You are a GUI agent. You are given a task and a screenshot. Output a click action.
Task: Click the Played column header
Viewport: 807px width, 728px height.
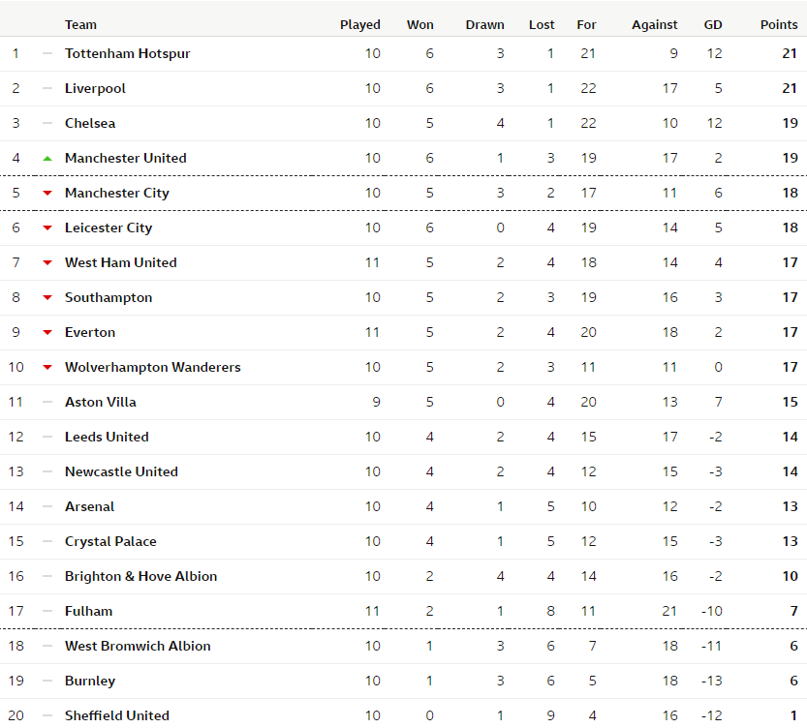point(360,24)
